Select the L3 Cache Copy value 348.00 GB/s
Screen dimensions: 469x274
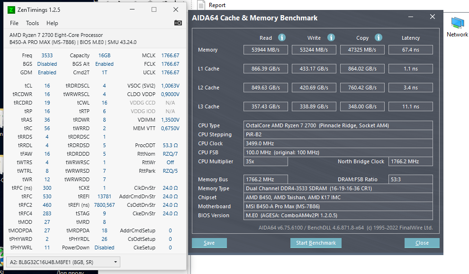tap(362, 106)
